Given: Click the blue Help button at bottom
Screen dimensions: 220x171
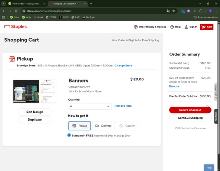Looking at the screenshot, I should (209, 168).
